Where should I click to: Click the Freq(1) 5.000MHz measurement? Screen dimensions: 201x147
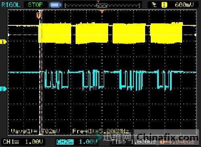tap(100, 131)
